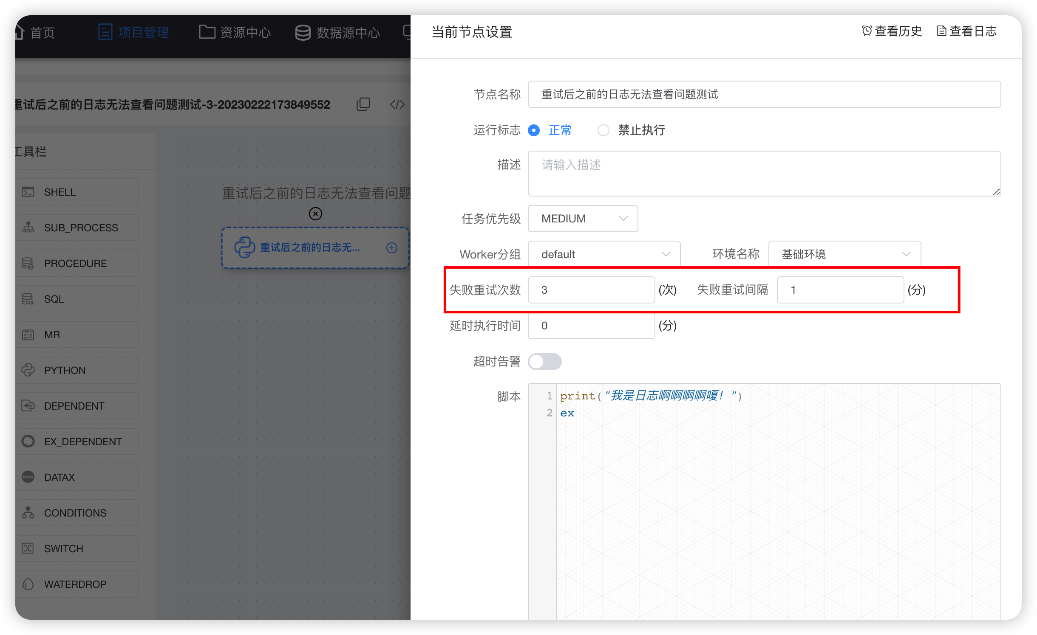
Task: Select the PROCEDURE node icon
Action: (28, 263)
